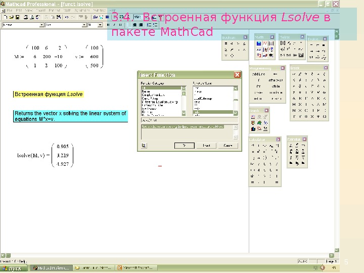Insert an X-Y plot from Graph palette
Screen dimensions: 364x273
click(x=253, y=117)
